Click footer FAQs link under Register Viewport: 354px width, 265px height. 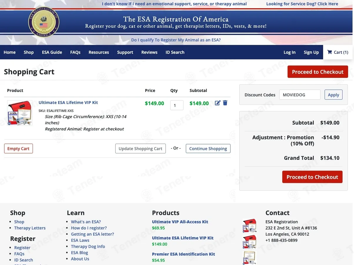point(19,254)
